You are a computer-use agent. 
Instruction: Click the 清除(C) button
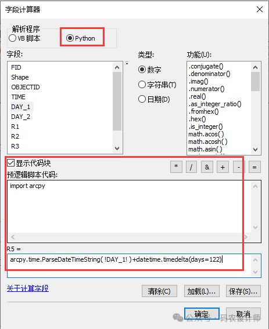pyautogui.click(x=159, y=291)
